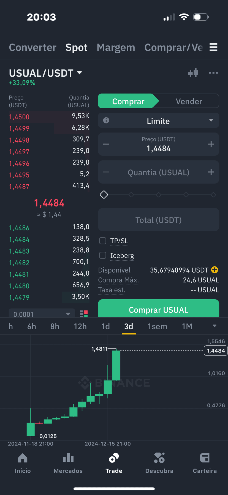Increase price with the plus icon
Viewport: 228px width, 495px height.
tap(211, 144)
